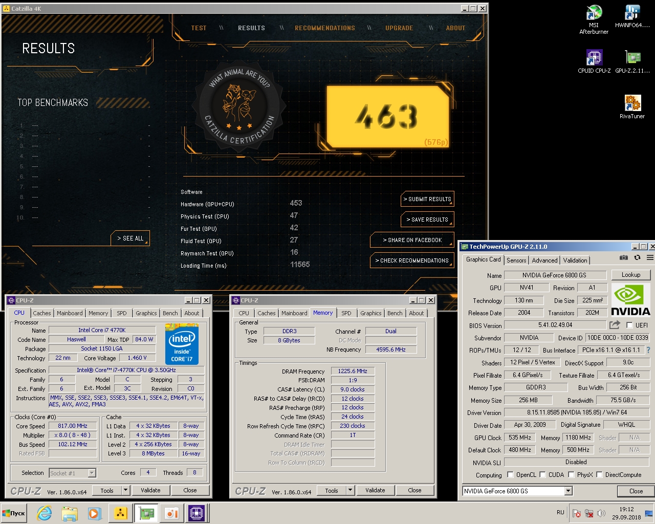The image size is (655, 524).
Task: Click SEE ALL benchmarks button
Action: [x=130, y=238]
